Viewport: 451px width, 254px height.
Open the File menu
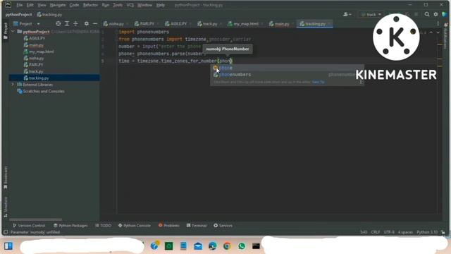pos(19,5)
